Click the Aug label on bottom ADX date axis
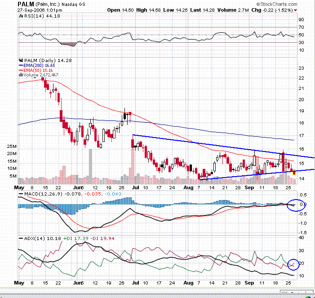The height and width of the screenshot is (298, 315). pyautogui.click(x=188, y=283)
